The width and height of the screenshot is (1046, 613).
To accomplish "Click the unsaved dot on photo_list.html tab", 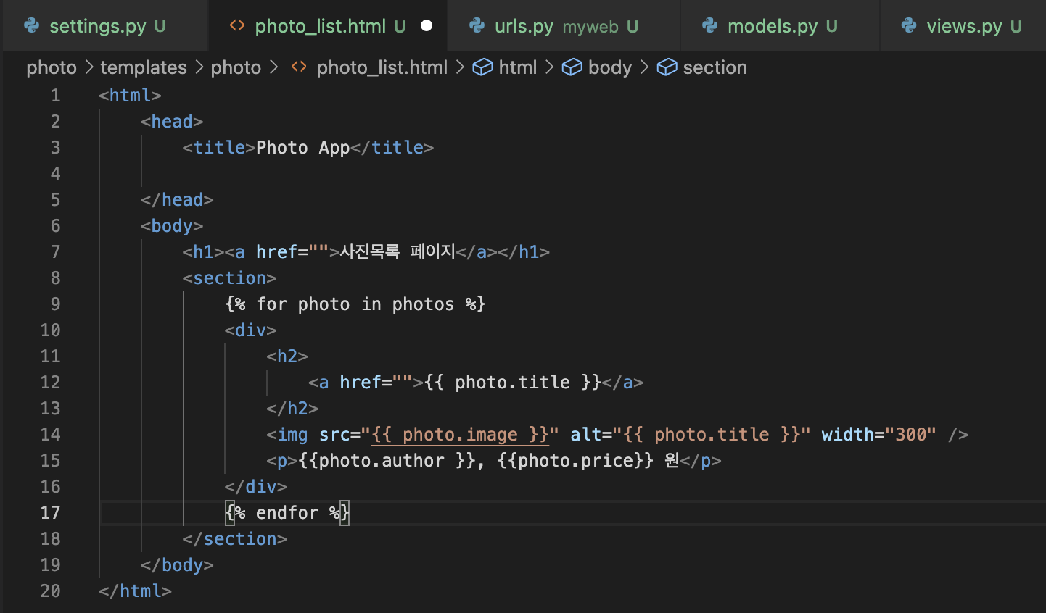I will point(427,26).
